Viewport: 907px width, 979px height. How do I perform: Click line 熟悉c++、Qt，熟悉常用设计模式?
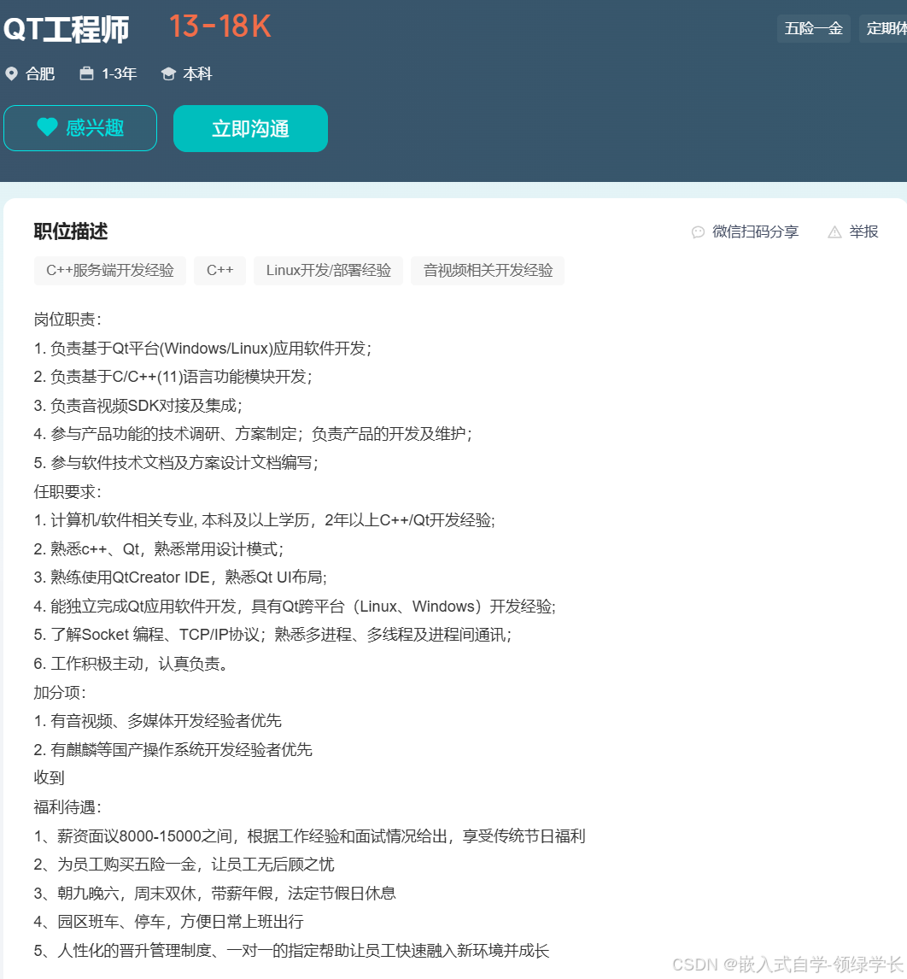159,548
